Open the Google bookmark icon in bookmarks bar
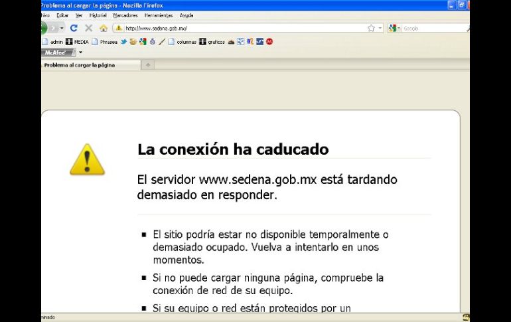The image size is (511, 322). (143, 42)
